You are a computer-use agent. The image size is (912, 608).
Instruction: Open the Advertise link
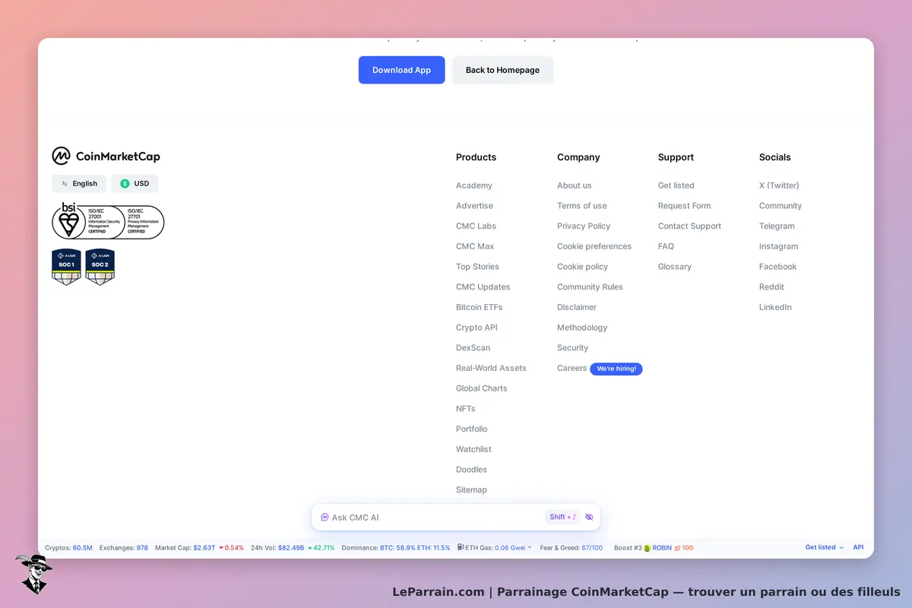(x=474, y=206)
